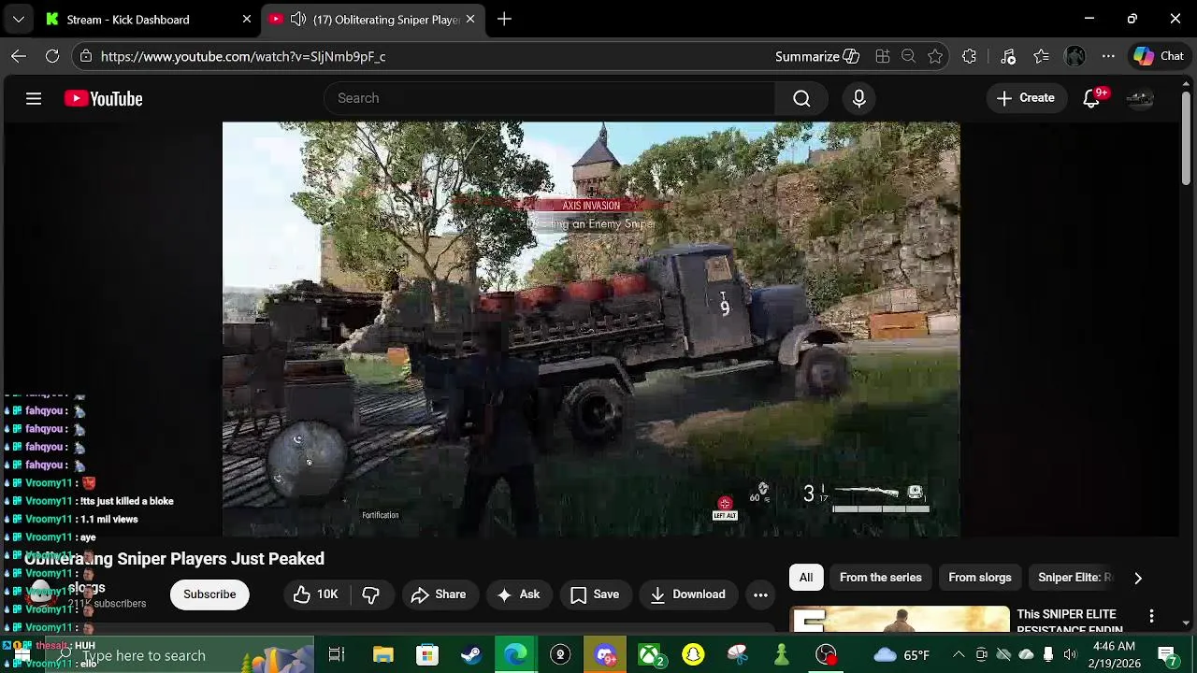
Task: Open options for Sniper Elite Resistance video
Action: (1152, 616)
